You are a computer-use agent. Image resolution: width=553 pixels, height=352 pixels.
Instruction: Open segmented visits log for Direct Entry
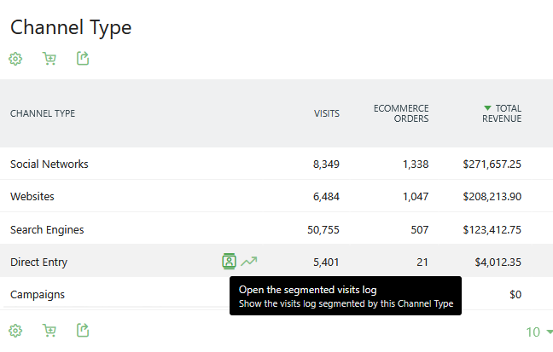229,262
